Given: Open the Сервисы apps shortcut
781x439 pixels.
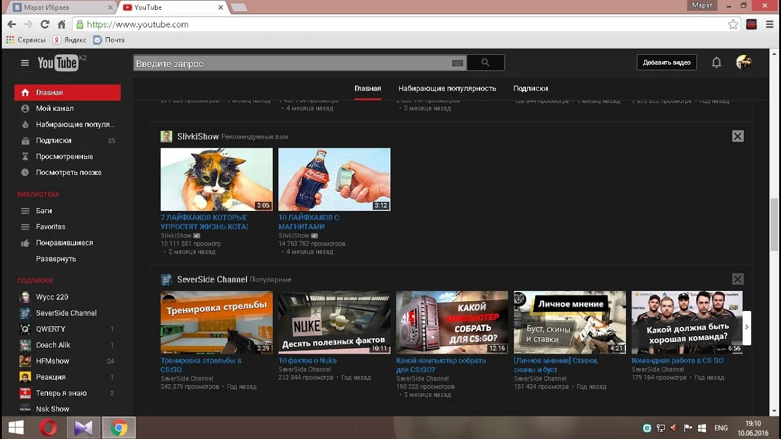Looking at the screenshot, I should pyautogui.click(x=26, y=40).
